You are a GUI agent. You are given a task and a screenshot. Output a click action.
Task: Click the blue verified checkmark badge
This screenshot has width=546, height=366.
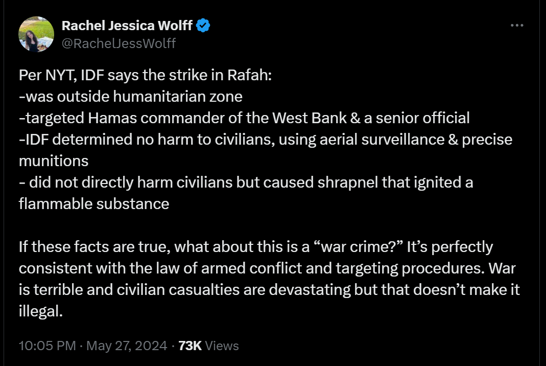coord(203,26)
